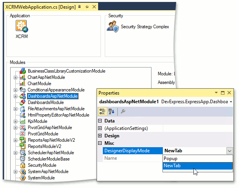Click the SystemModule icon
Screen dimensions: 239x188
pos(23,178)
